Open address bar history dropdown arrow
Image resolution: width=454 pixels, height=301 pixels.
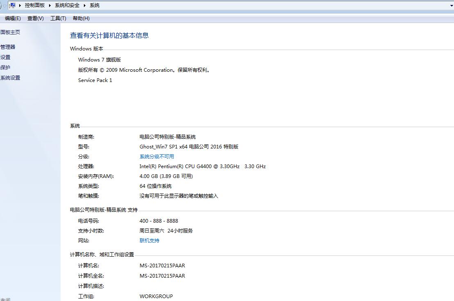[x=452, y=5]
